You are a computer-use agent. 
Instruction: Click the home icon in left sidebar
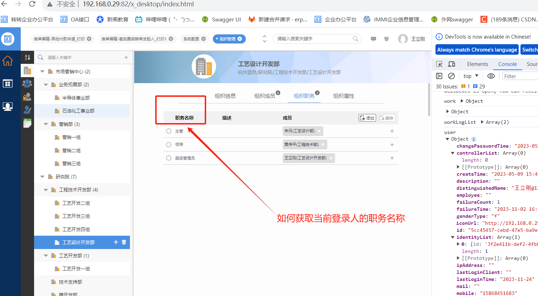pyautogui.click(x=8, y=61)
